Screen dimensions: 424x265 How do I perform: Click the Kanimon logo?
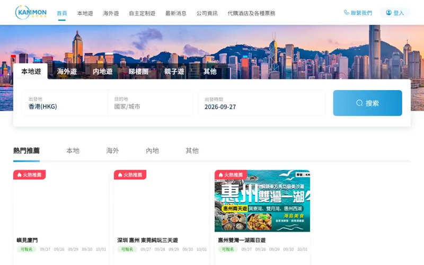[31, 12]
